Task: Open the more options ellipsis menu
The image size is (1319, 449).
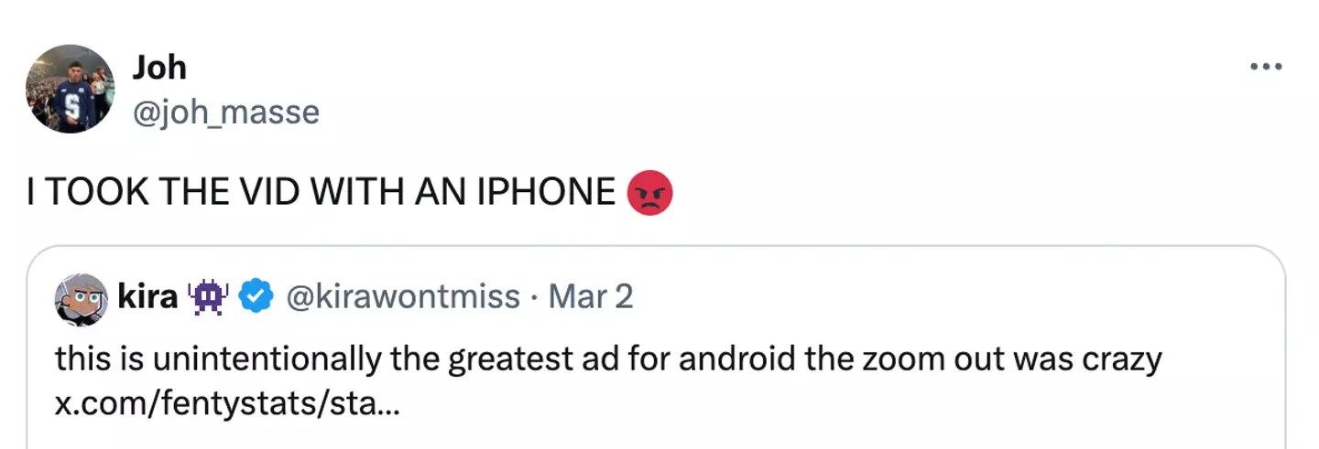Action: (1266, 67)
